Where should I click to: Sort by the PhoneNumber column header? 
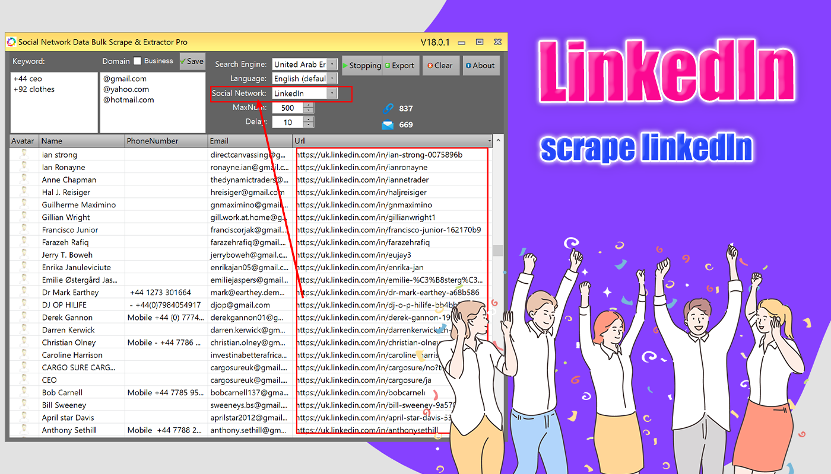click(x=166, y=141)
